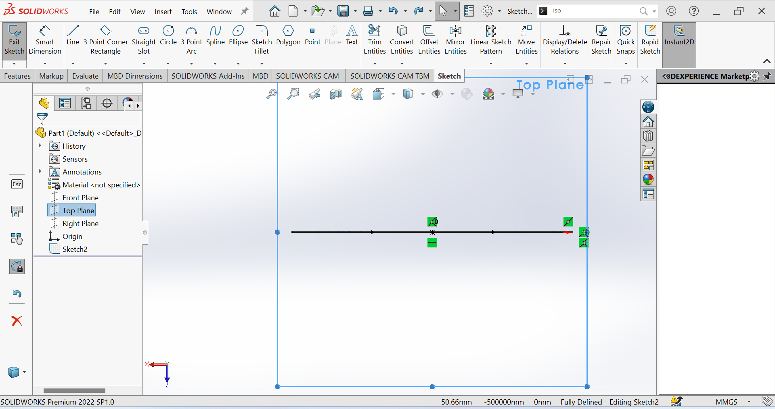Open Display Style dropdown arrow
Screen dimensions: 775x409
423,94
